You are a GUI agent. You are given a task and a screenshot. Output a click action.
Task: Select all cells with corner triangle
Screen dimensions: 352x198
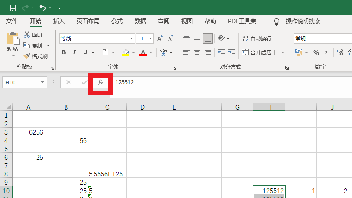(x=8, y=106)
